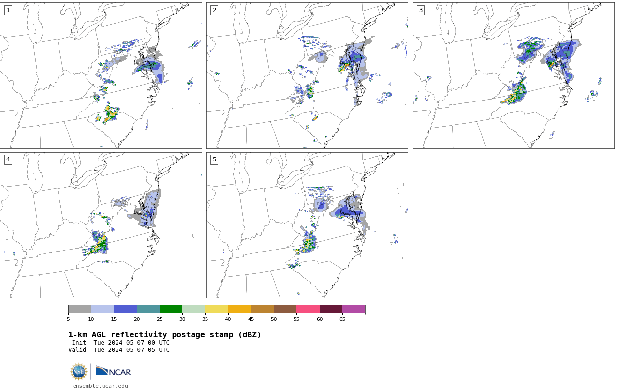Open ensemble member 2 reflectivity map
Image resolution: width=619 pixels, height=391 pixels.
(x=307, y=75)
